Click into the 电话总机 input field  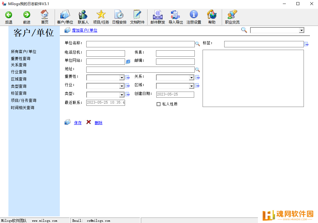tap(105, 53)
